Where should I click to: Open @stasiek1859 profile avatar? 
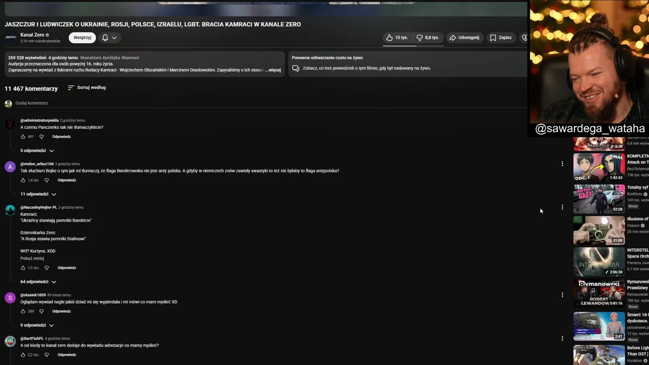[10, 298]
